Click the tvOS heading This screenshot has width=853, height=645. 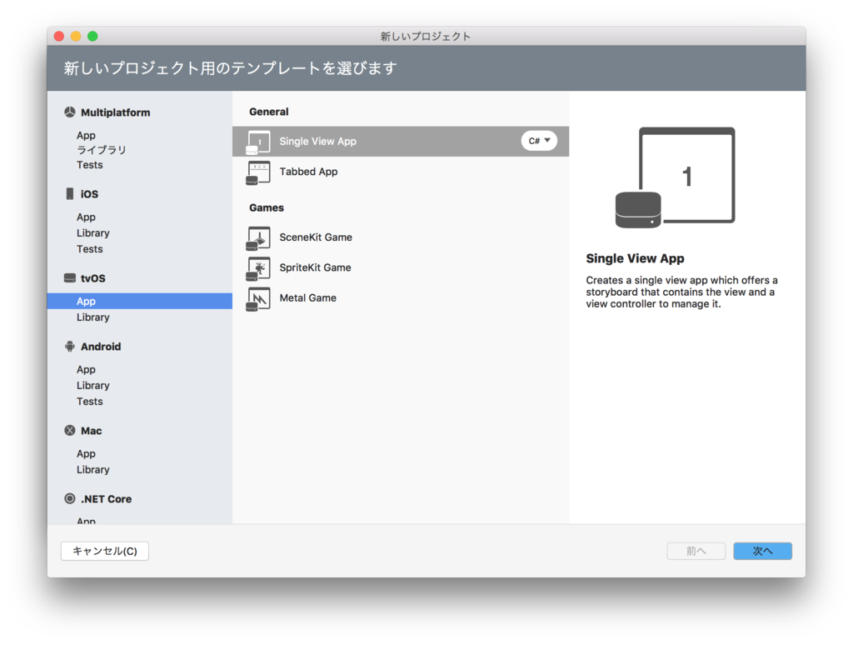93,278
